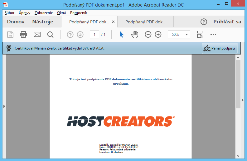Expand the right tools pane

coord(243,100)
